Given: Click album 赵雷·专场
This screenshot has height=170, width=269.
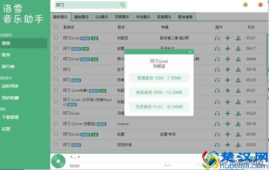Looking at the screenshot, I should click(168, 134).
